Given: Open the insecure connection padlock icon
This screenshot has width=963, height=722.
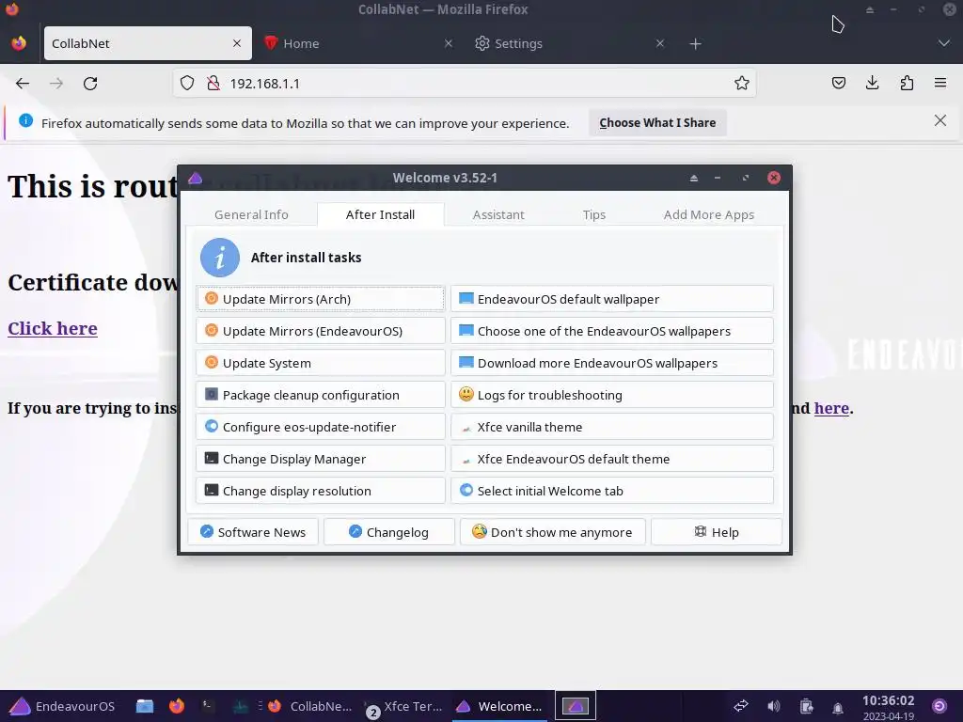Looking at the screenshot, I should pyautogui.click(x=213, y=84).
